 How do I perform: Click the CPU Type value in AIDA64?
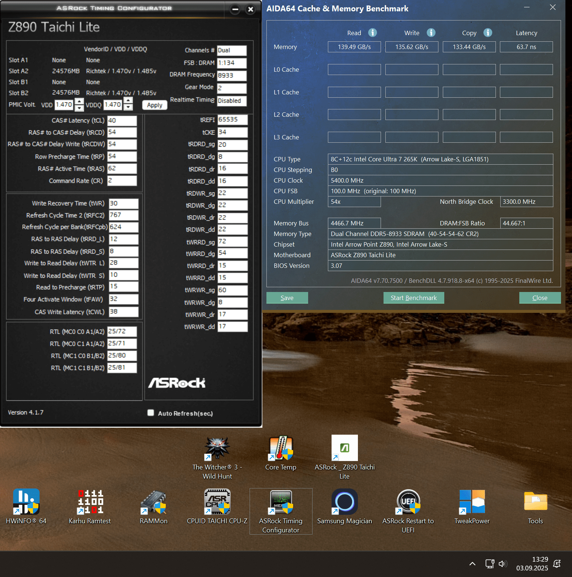[x=441, y=159]
